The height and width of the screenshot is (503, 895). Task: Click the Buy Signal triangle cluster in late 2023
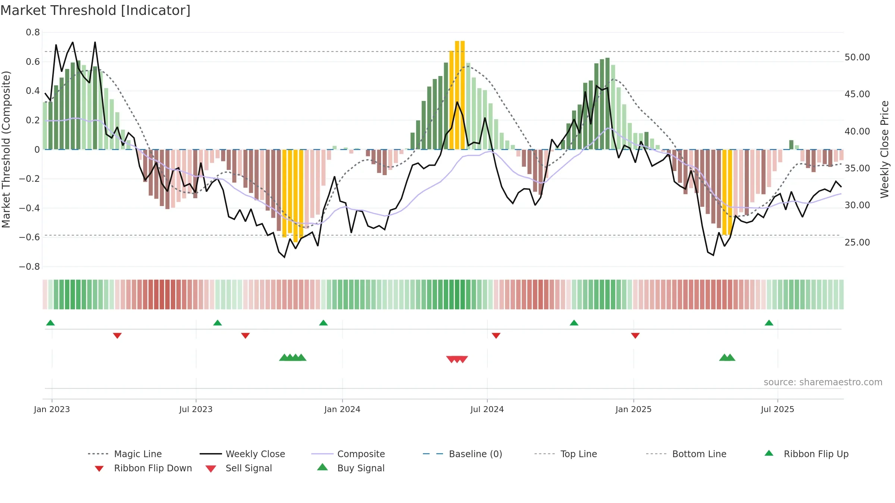(293, 358)
